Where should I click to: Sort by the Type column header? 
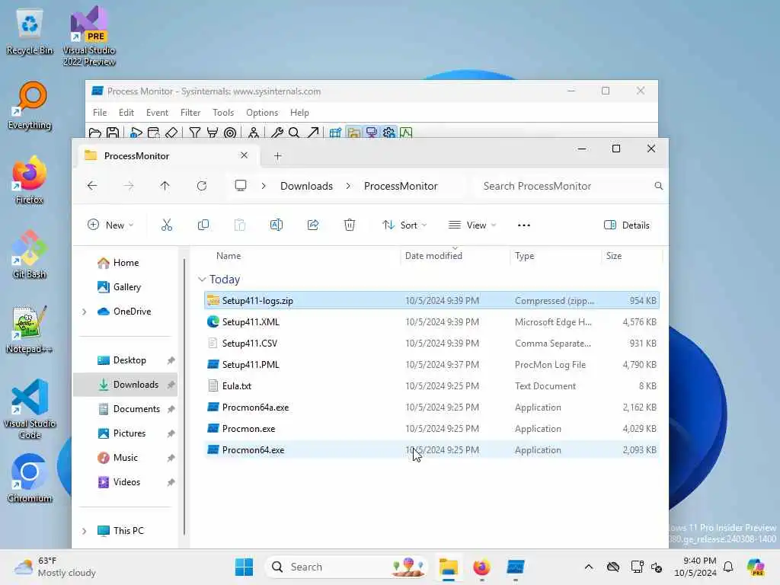click(524, 256)
